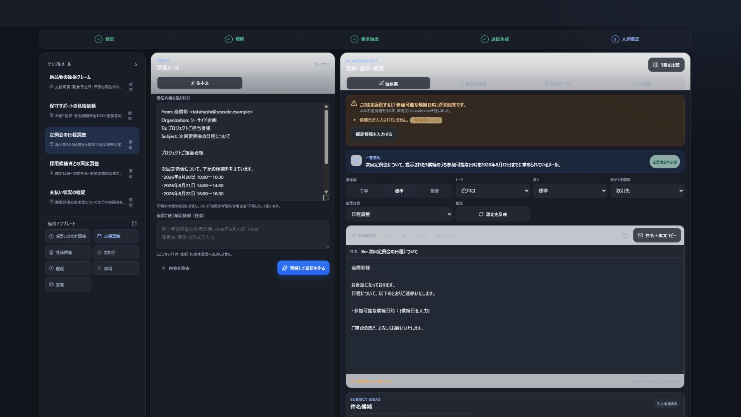Click the 3案を比較 button

tap(666, 65)
